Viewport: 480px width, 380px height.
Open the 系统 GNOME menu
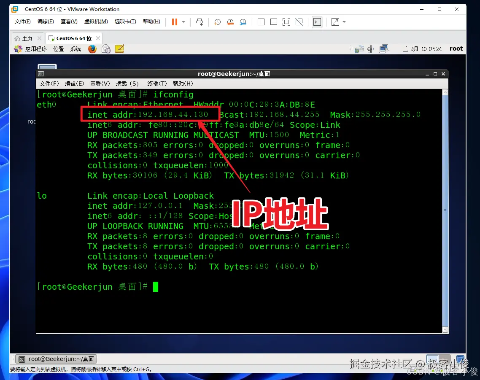coord(76,49)
